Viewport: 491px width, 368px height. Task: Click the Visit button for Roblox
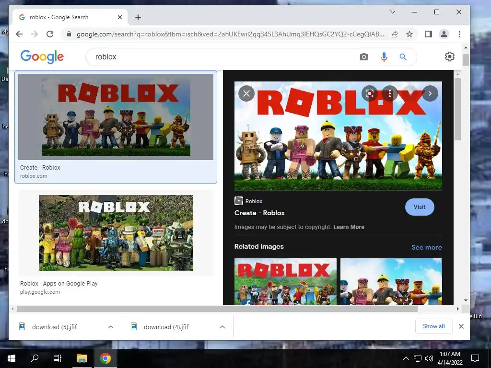pyautogui.click(x=419, y=207)
